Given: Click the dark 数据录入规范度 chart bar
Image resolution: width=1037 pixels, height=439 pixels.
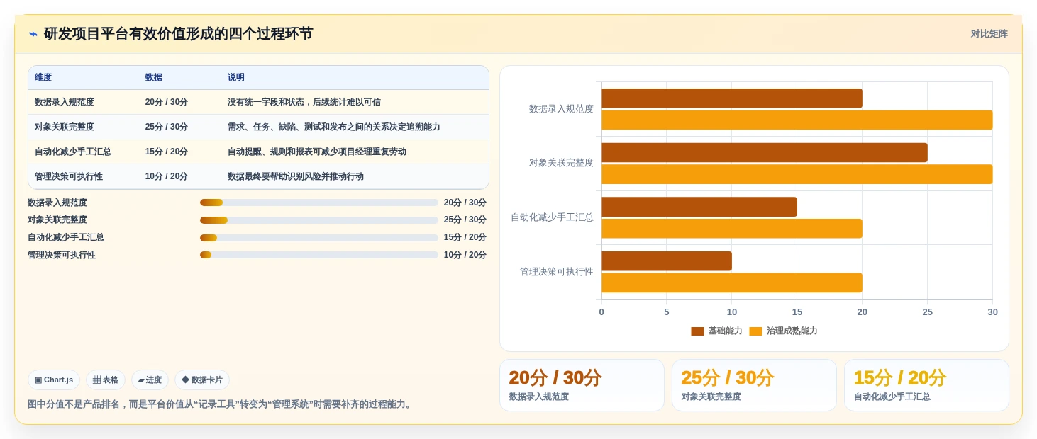Looking at the screenshot, I should (x=732, y=98).
